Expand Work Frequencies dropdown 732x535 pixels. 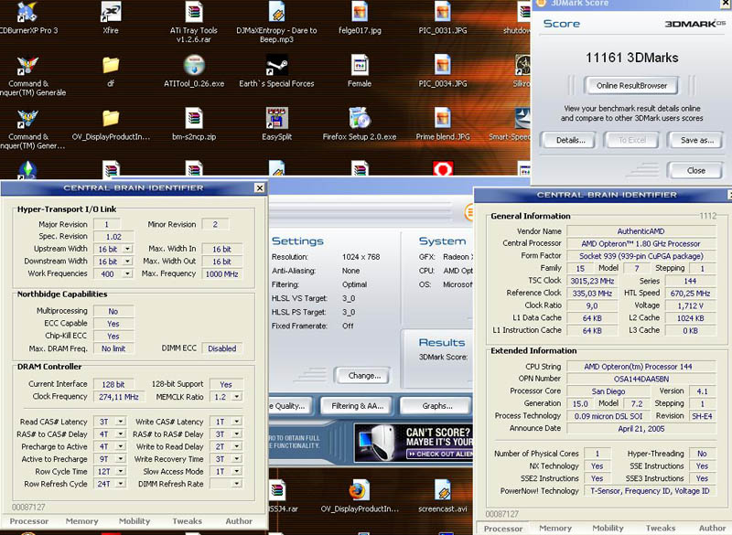(127, 273)
